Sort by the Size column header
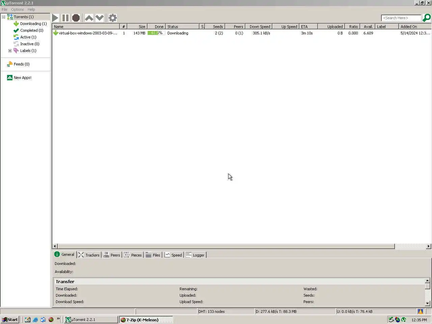This screenshot has height=324, width=432. click(x=137, y=27)
